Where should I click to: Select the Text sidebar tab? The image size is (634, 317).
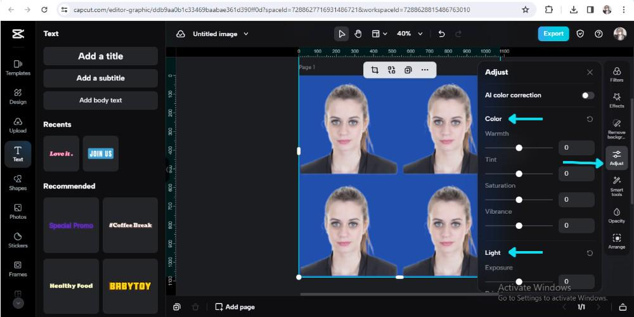pos(18,154)
